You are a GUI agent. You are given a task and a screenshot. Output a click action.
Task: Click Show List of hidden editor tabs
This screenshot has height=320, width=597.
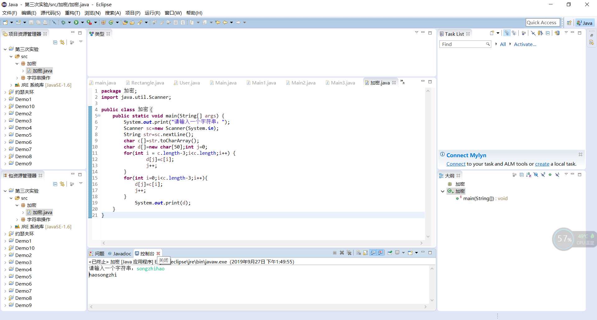tap(402, 82)
